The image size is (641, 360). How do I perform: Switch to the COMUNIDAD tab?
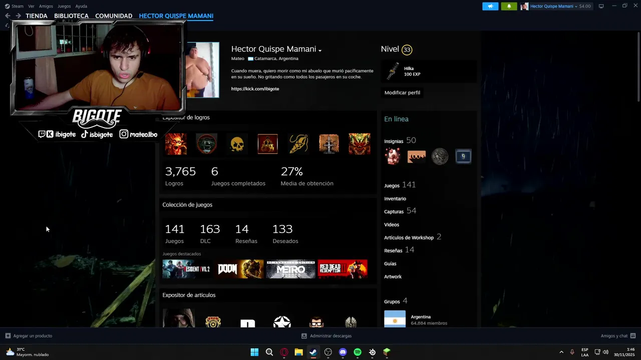(114, 16)
